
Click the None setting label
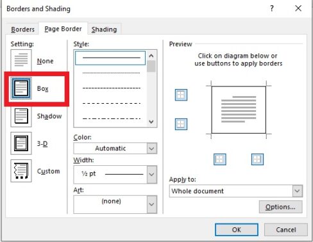pyautogui.click(x=45, y=61)
